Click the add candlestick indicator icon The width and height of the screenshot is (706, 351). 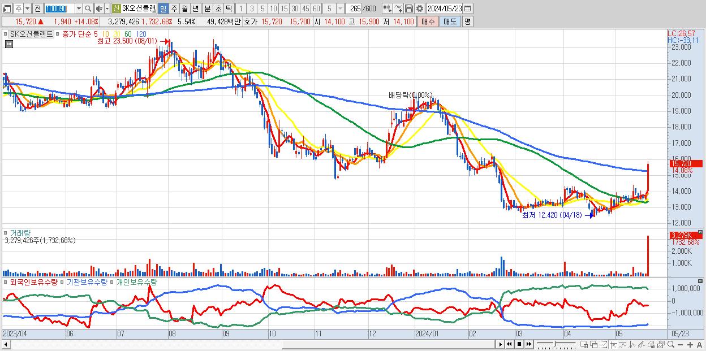click(x=387, y=8)
